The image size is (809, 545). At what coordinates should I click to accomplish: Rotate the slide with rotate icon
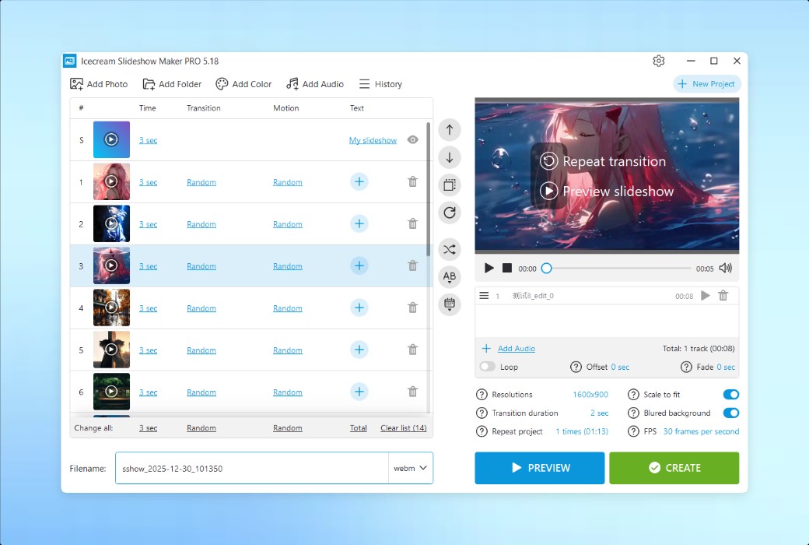point(449,212)
